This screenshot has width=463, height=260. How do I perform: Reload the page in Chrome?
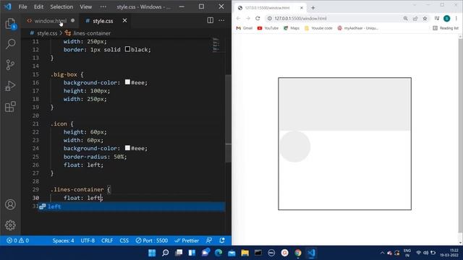click(x=258, y=18)
